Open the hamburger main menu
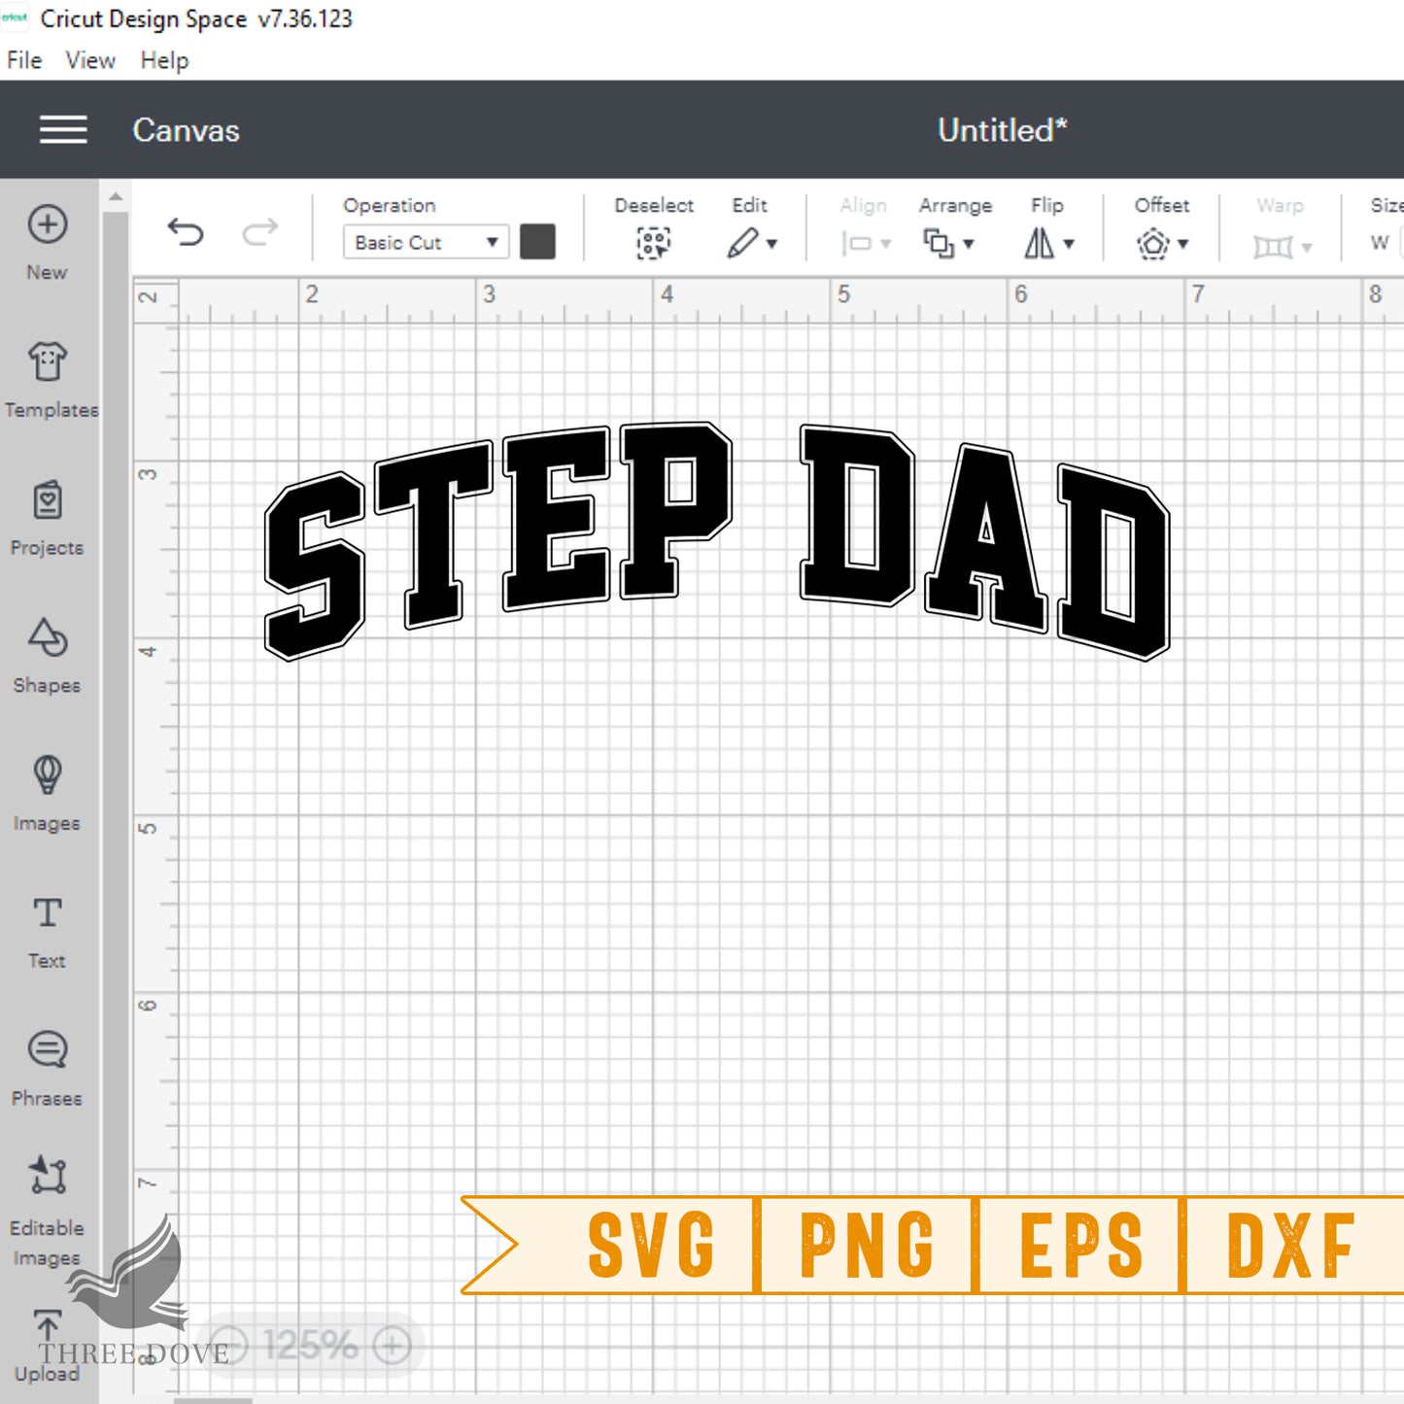The width and height of the screenshot is (1404, 1404). pos(63,129)
